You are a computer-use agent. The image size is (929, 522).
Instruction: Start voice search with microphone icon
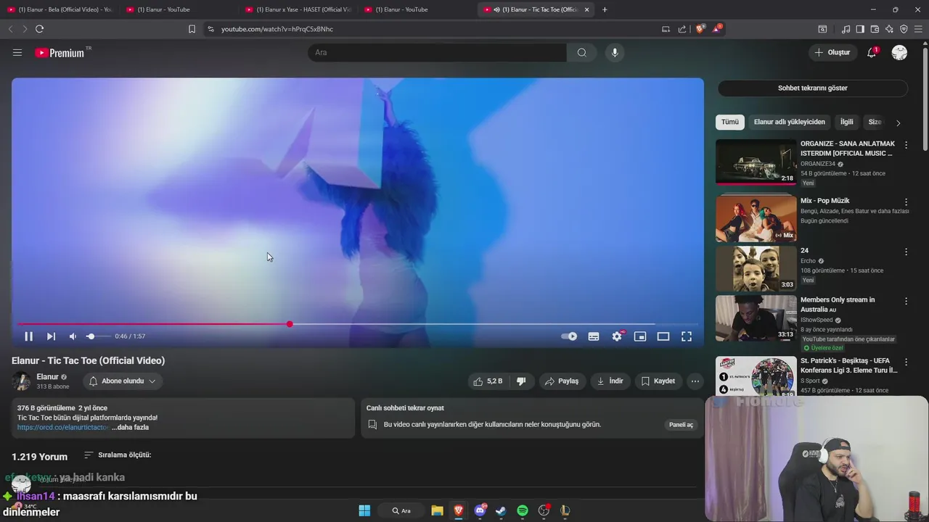tap(615, 52)
